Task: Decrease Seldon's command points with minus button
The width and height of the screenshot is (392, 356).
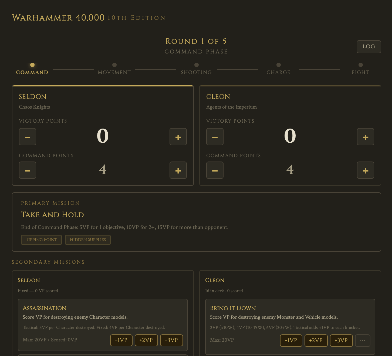Action: pyautogui.click(x=28, y=170)
